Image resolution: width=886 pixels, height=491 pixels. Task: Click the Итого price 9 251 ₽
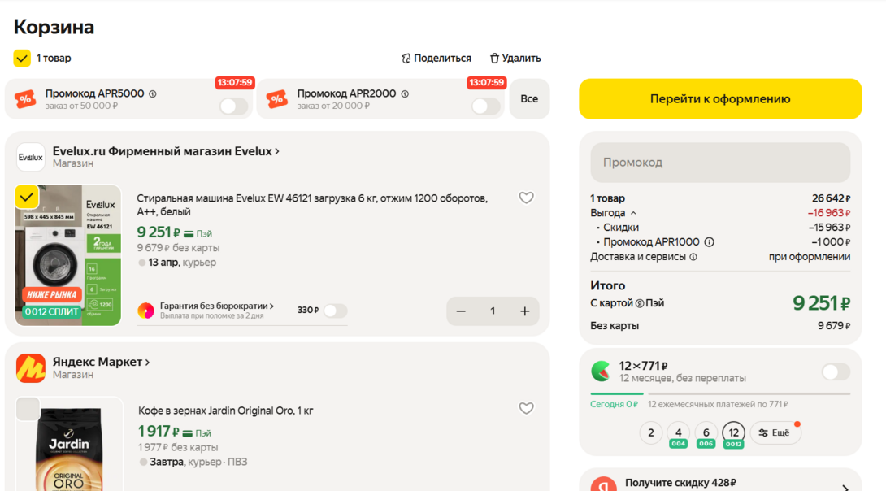pyautogui.click(x=821, y=303)
